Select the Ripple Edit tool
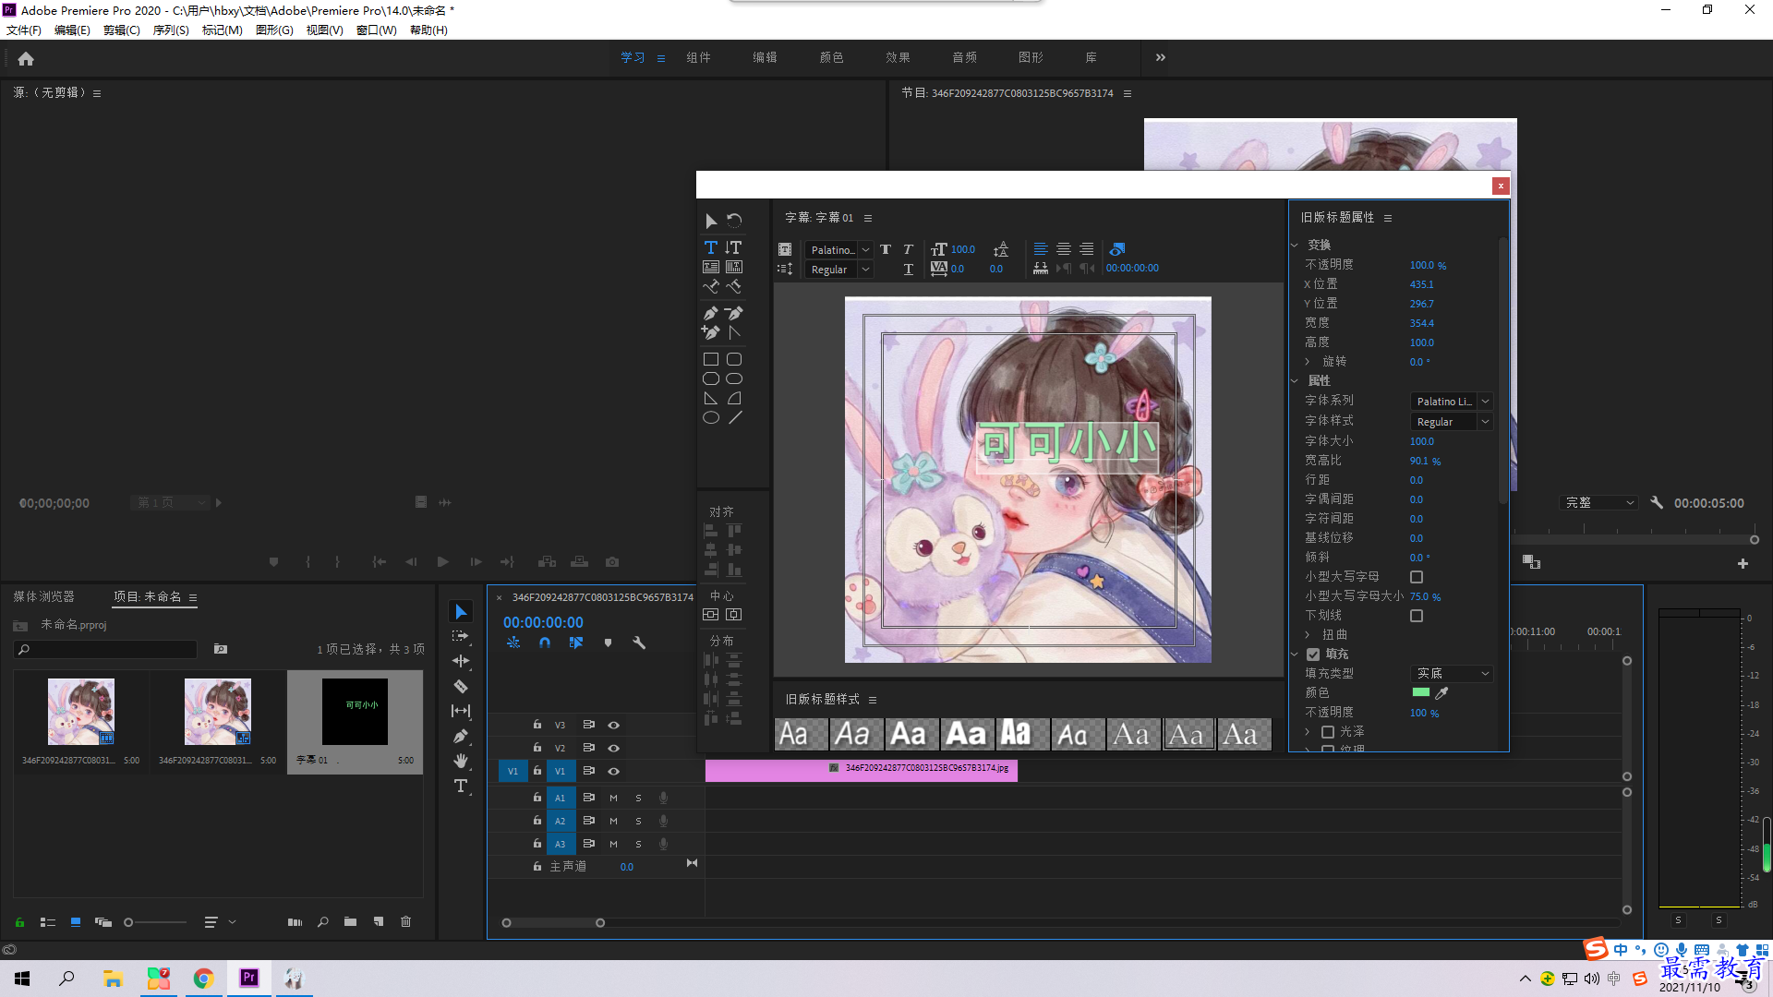 (x=461, y=661)
